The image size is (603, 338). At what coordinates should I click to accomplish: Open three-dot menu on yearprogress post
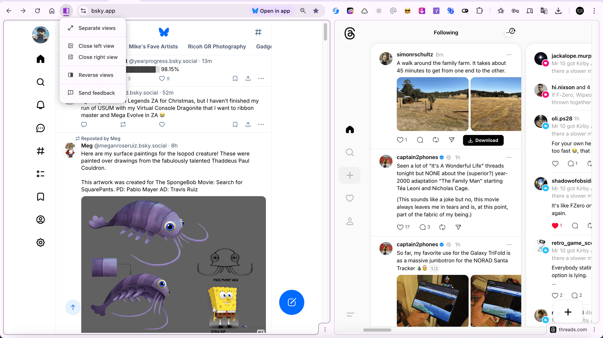click(x=261, y=79)
